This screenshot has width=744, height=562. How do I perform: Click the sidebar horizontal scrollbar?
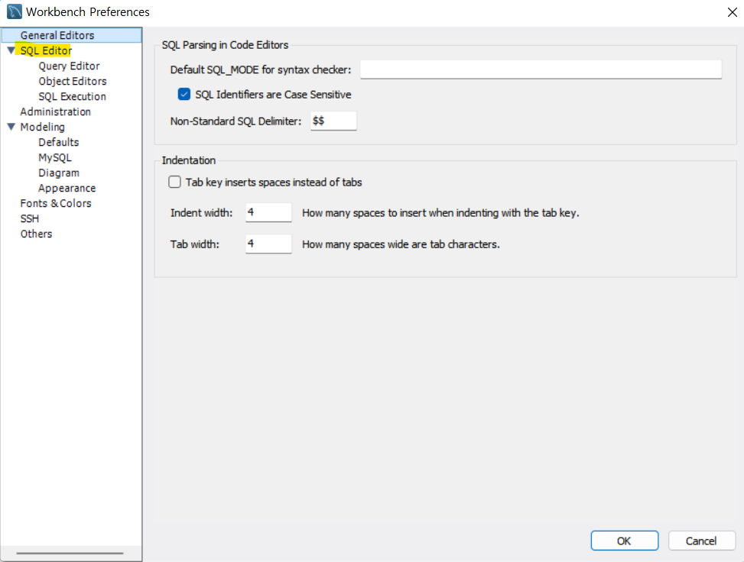coord(70,553)
